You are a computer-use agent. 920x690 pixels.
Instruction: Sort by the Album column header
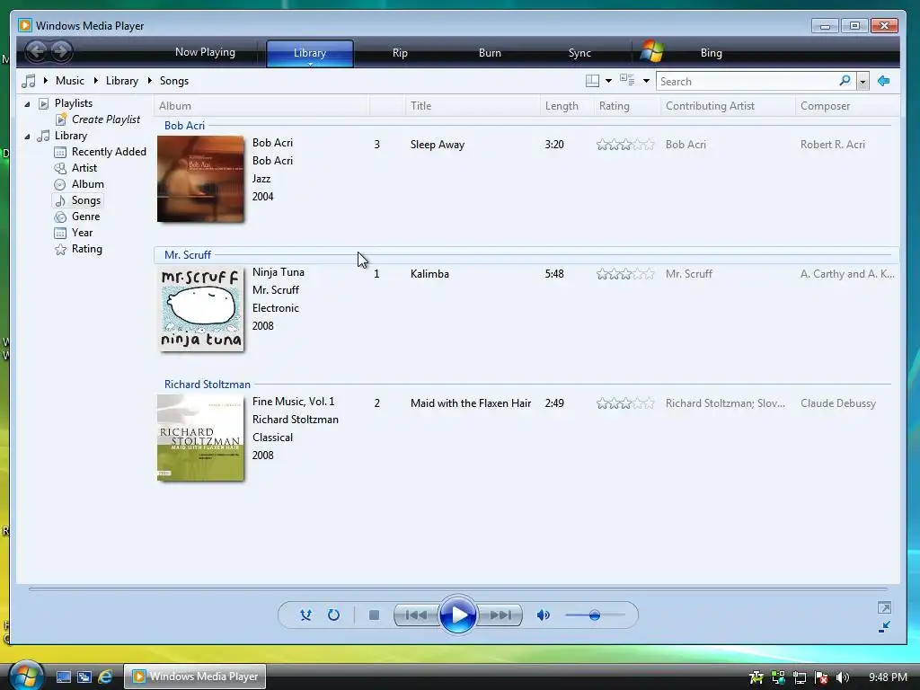262,106
